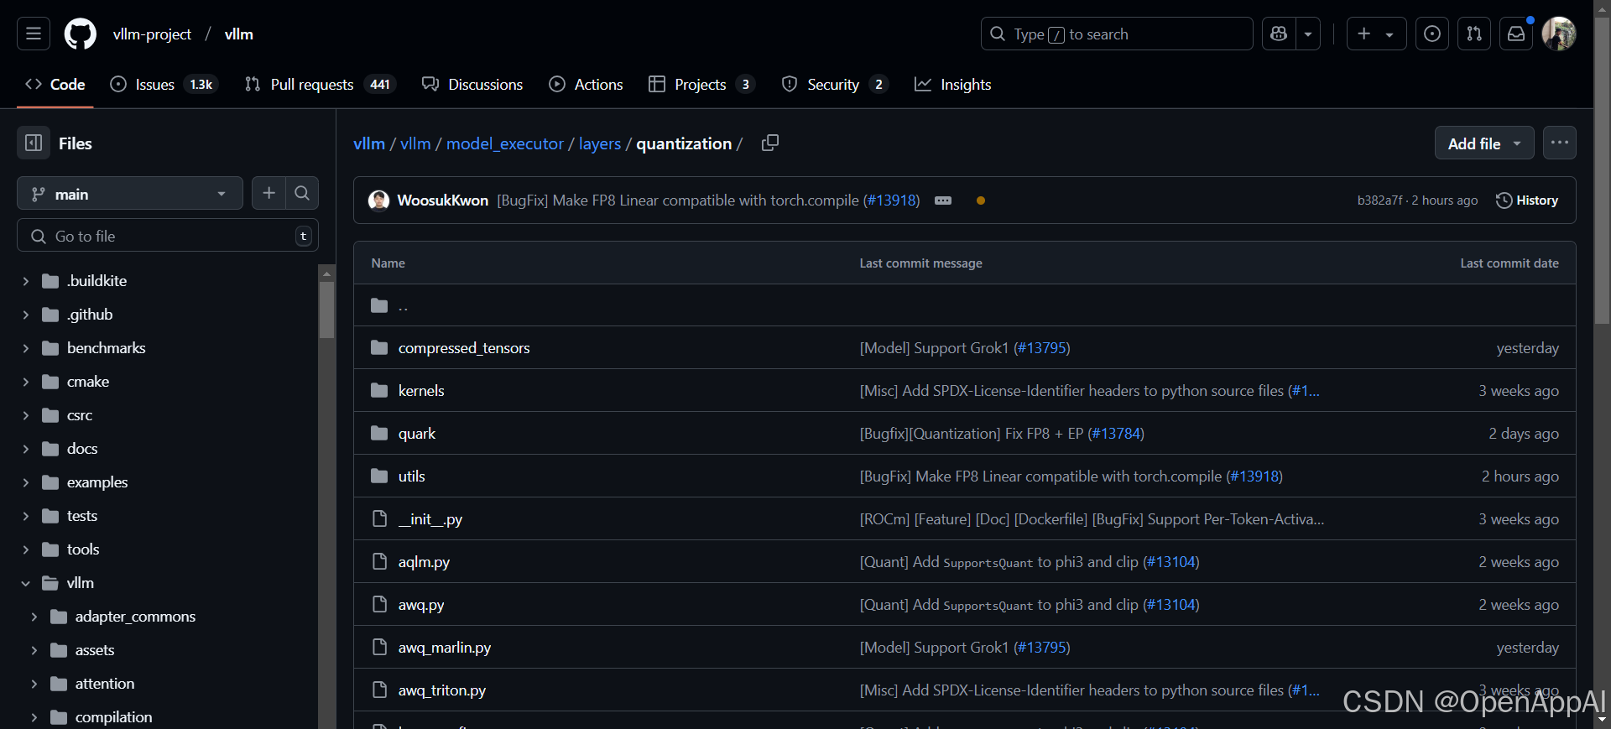The width and height of the screenshot is (1611, 729).
Task: Open kernels folder icon
Action: tap(379, 390)
